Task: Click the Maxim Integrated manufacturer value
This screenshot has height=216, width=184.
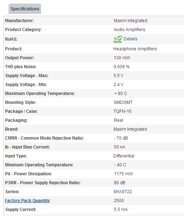Action: point(130,21)
